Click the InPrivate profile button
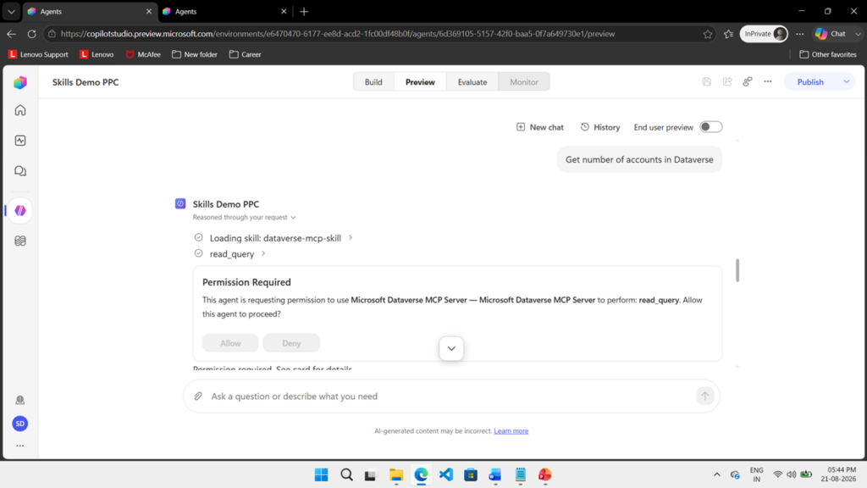 [x=765, y=34]
